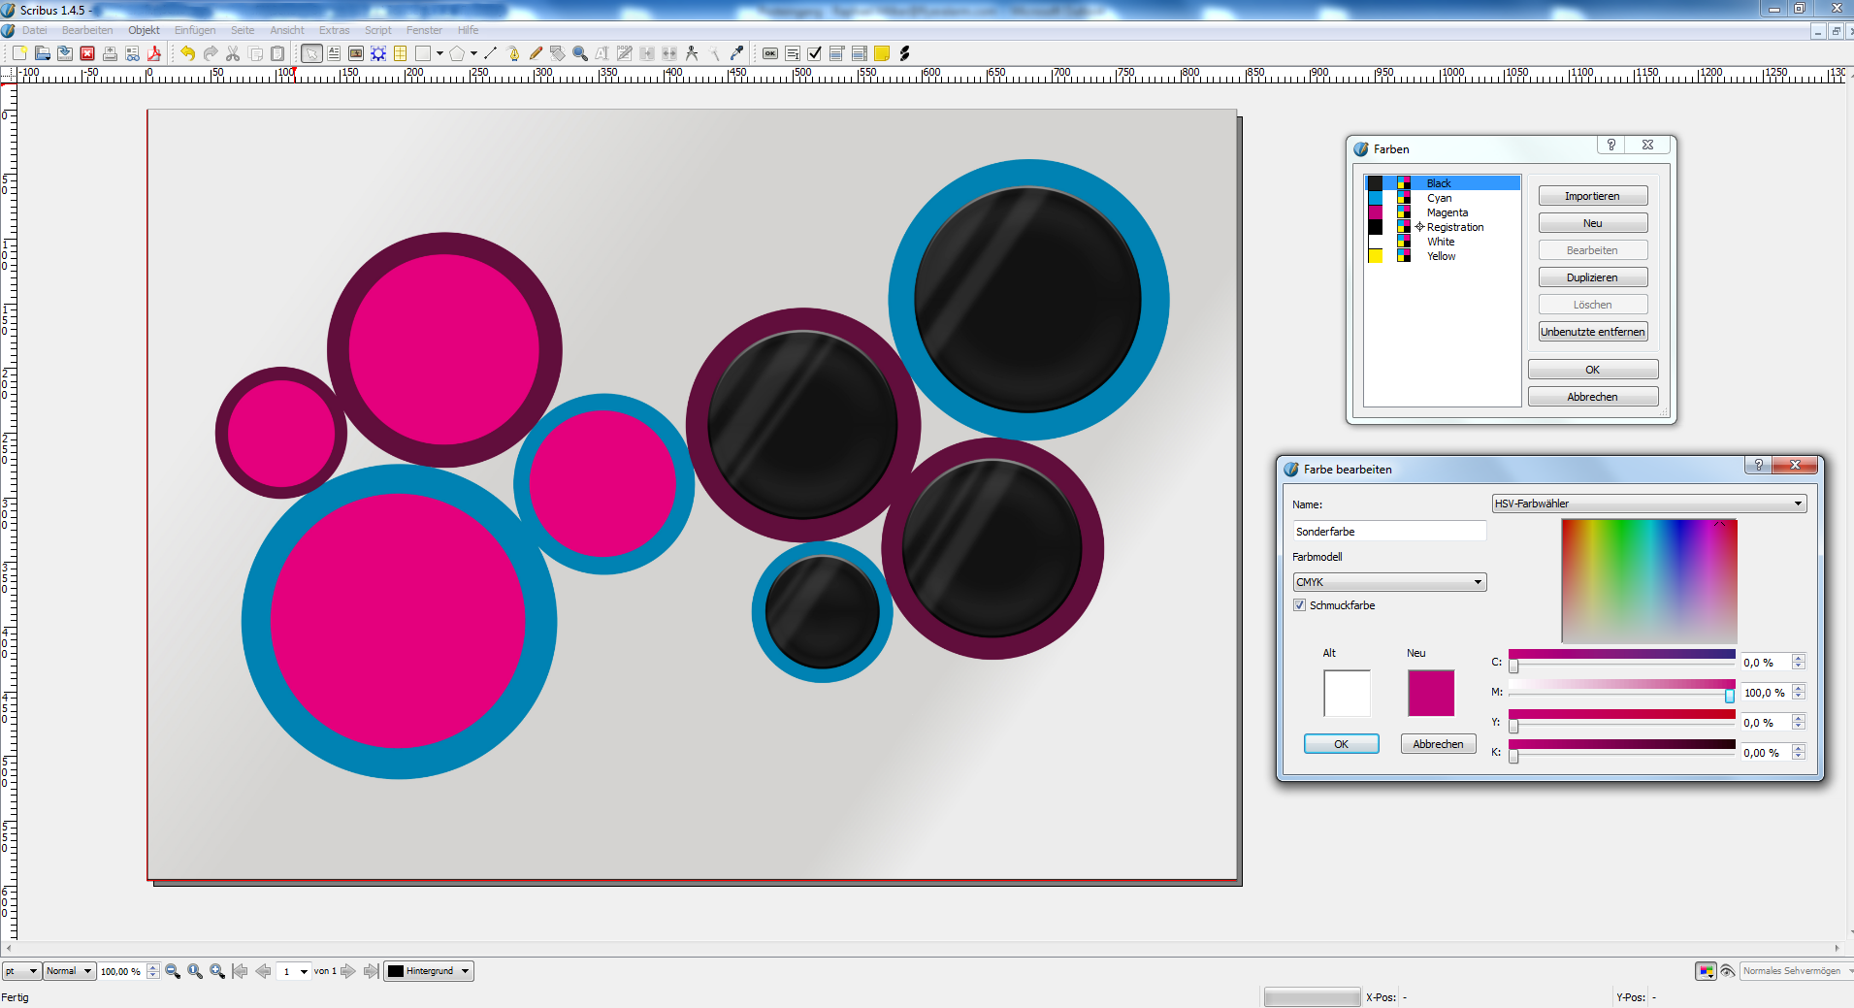The image size is (1854, 1008).
Task: Open the Script menu
Action: click(377, 30)
